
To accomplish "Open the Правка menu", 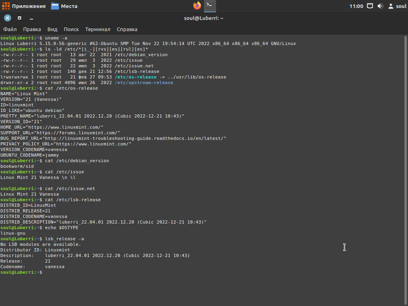I will click(x=32, y=29).
